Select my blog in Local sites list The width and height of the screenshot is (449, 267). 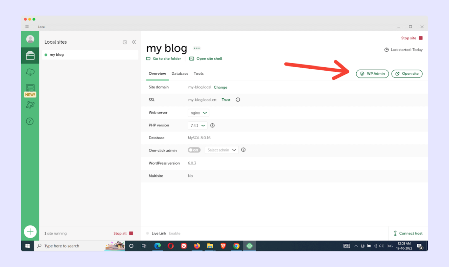tap(90, 55)
